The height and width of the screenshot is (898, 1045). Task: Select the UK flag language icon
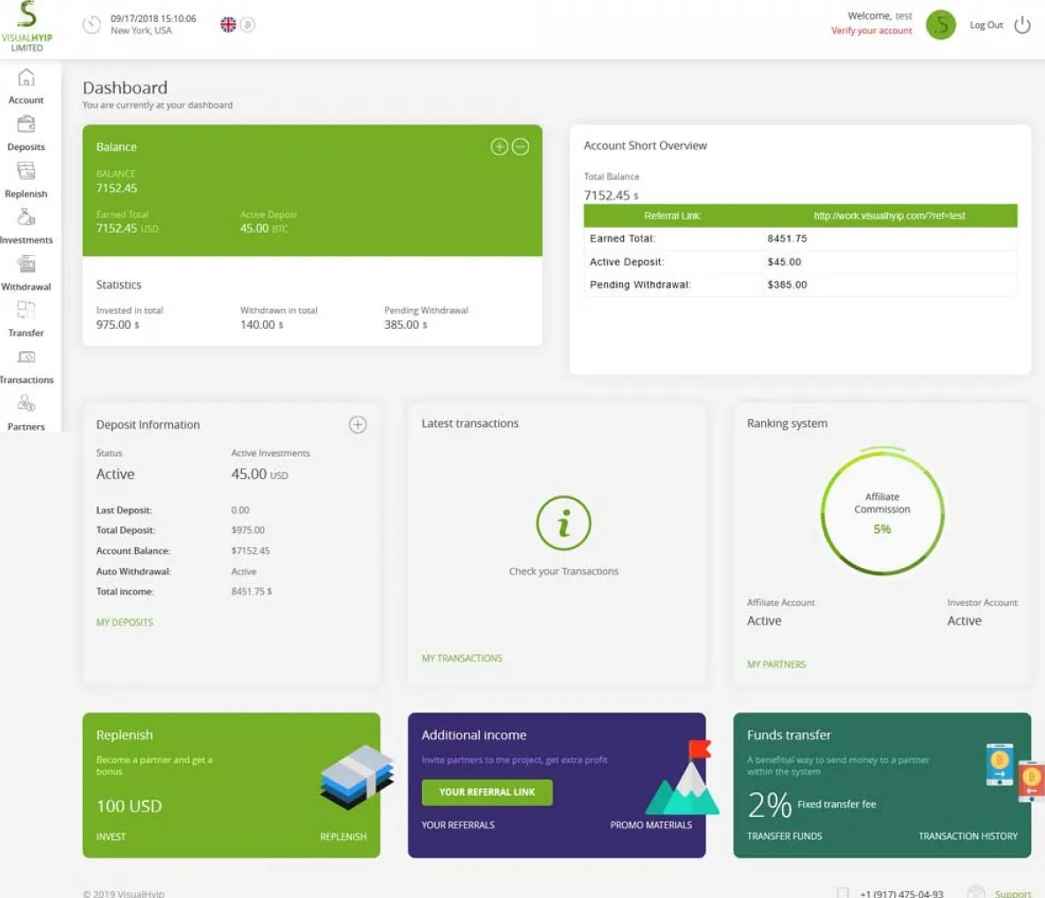[x=228, y=25]
